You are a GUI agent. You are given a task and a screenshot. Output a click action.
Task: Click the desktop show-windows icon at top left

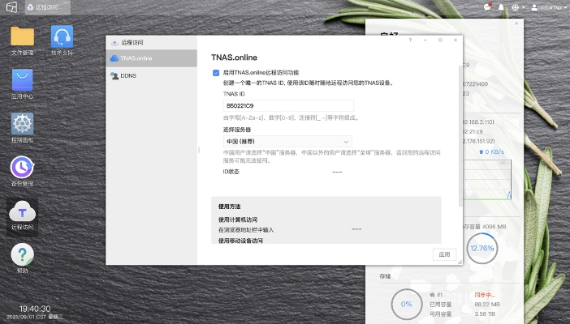point(11,7)
